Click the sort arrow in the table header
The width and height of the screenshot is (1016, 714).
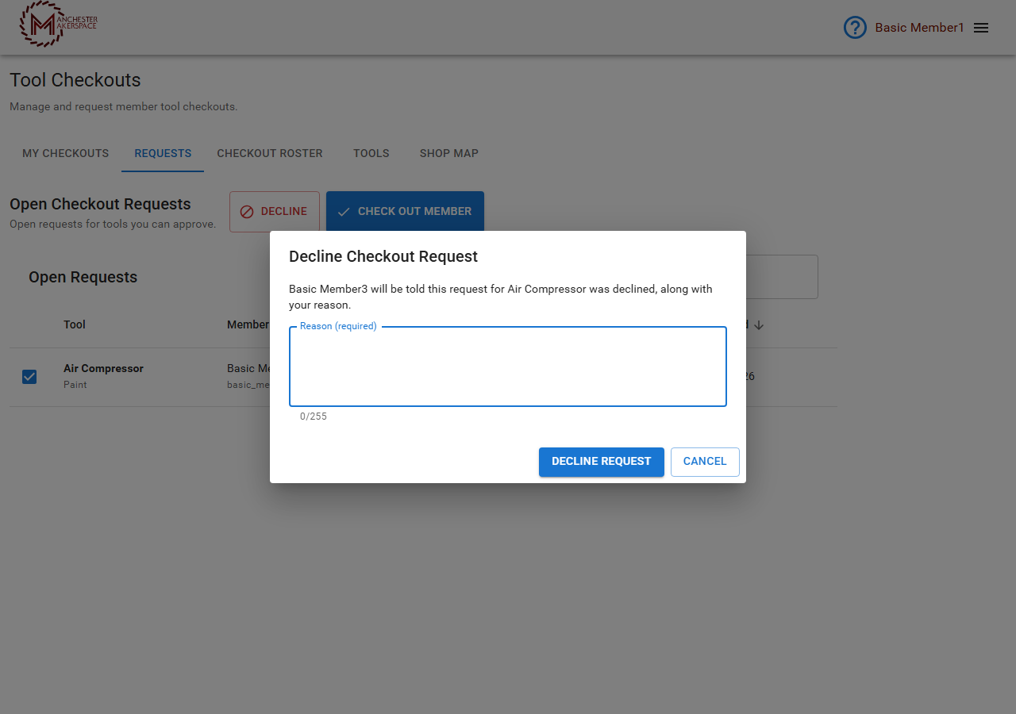(759, 324)
